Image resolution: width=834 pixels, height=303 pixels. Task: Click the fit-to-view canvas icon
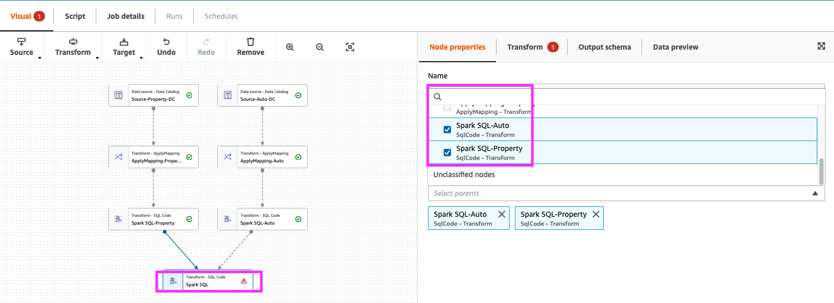(350, 47)
